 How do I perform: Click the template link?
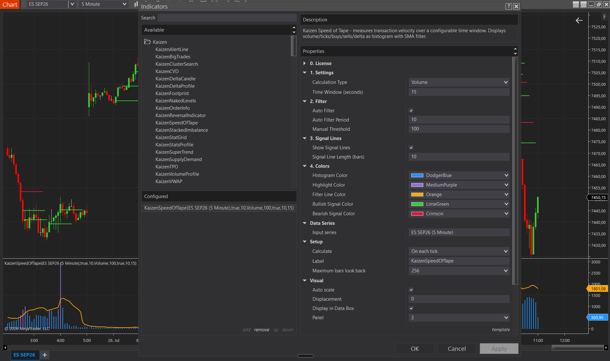pyautogui.click(x=501, y=329)
